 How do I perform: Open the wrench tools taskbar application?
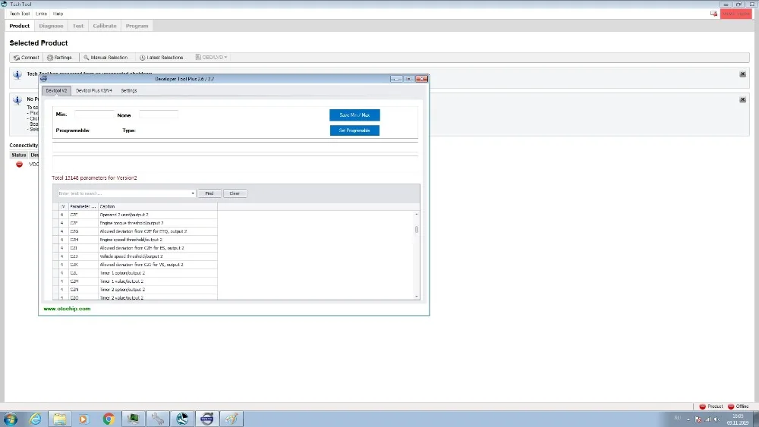click(158, 419)
